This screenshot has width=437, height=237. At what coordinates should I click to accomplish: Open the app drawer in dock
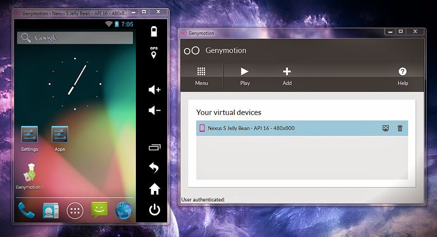point(75,210)
